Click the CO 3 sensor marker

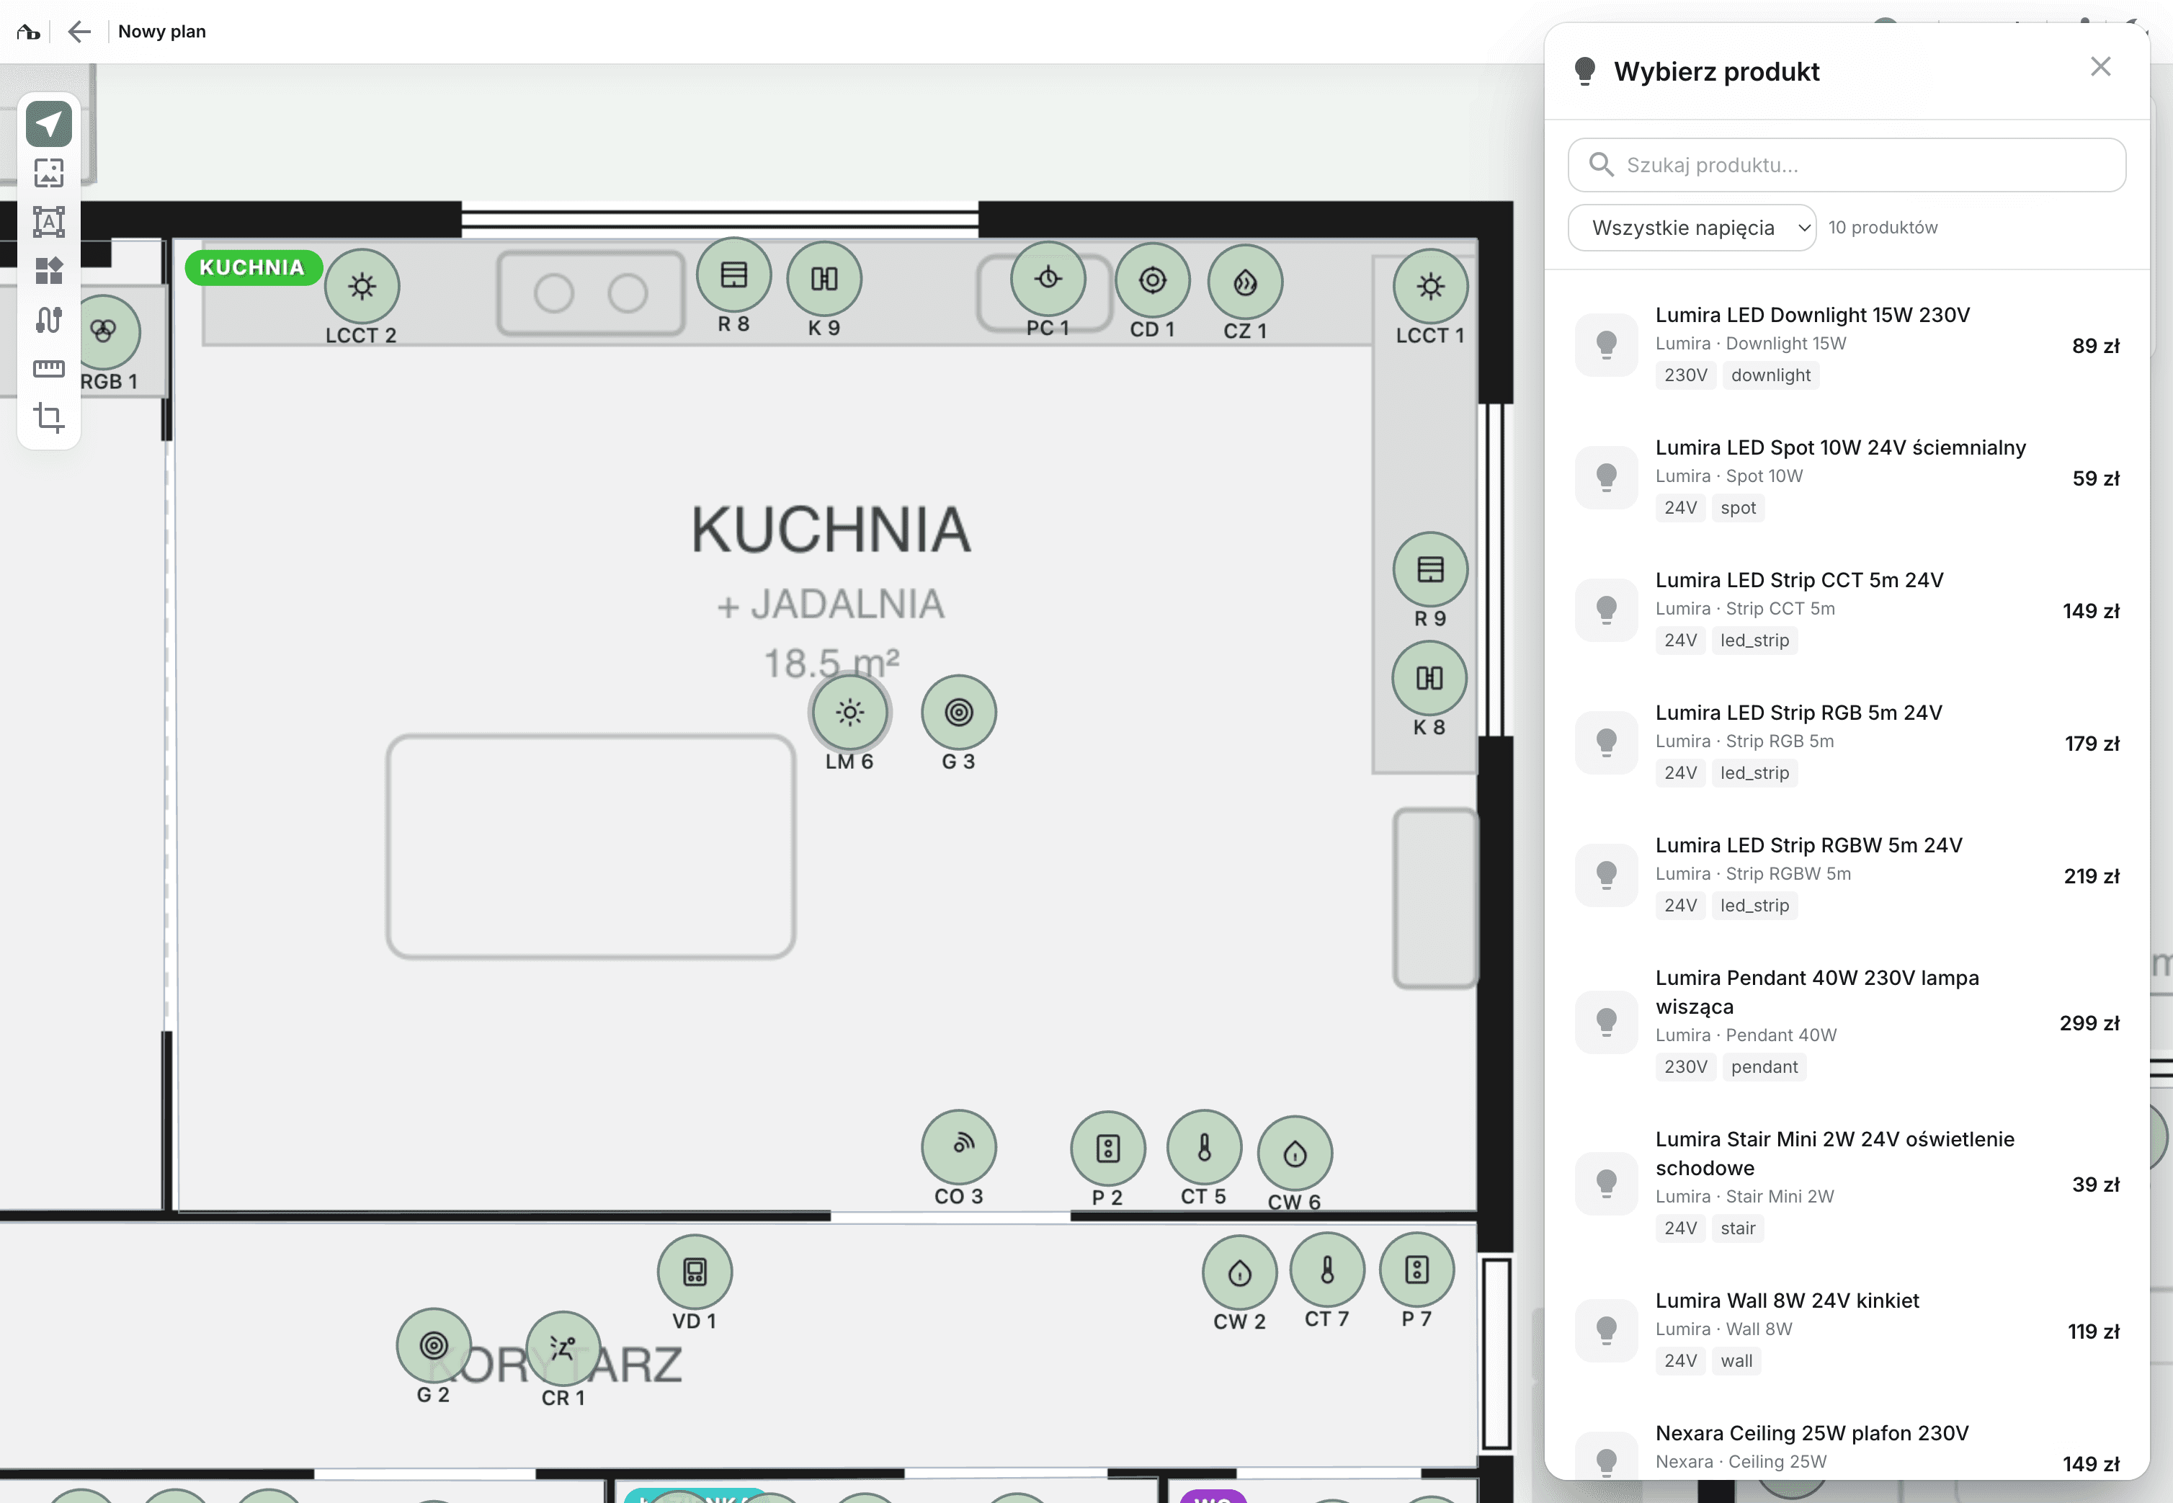958,1147
